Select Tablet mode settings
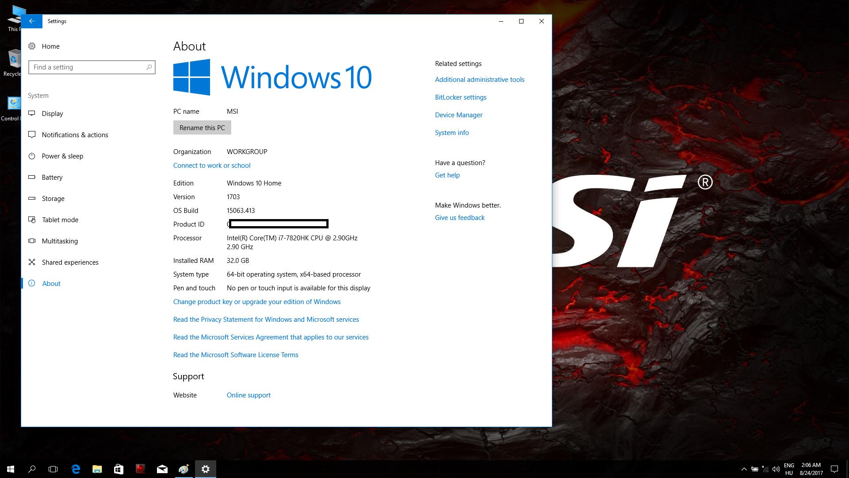The image size is (849, 478). pos(60,220)
